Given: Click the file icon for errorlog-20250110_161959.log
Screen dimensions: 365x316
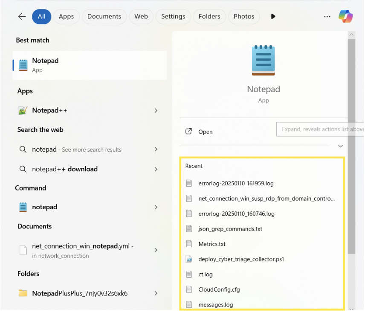Looking at the screenshot, I should (x=189, y=183).
